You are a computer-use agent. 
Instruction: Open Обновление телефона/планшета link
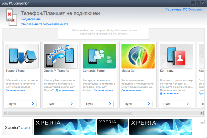click(44, 24)
